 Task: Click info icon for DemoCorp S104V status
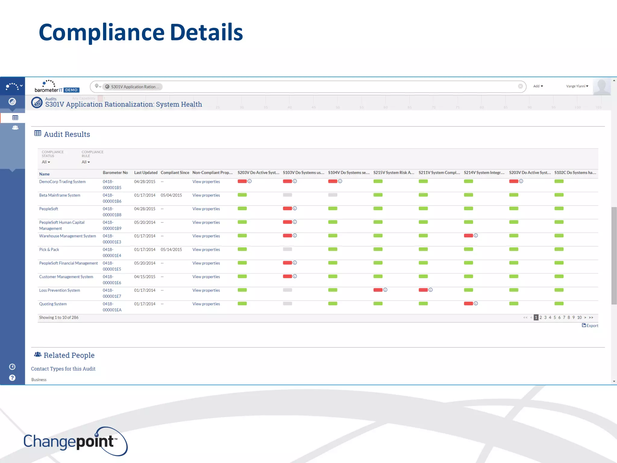[340, 181]
